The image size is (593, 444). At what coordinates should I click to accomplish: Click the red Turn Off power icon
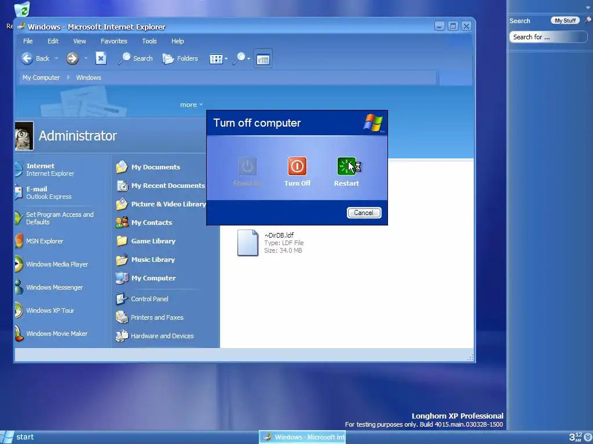click(297, 166)
